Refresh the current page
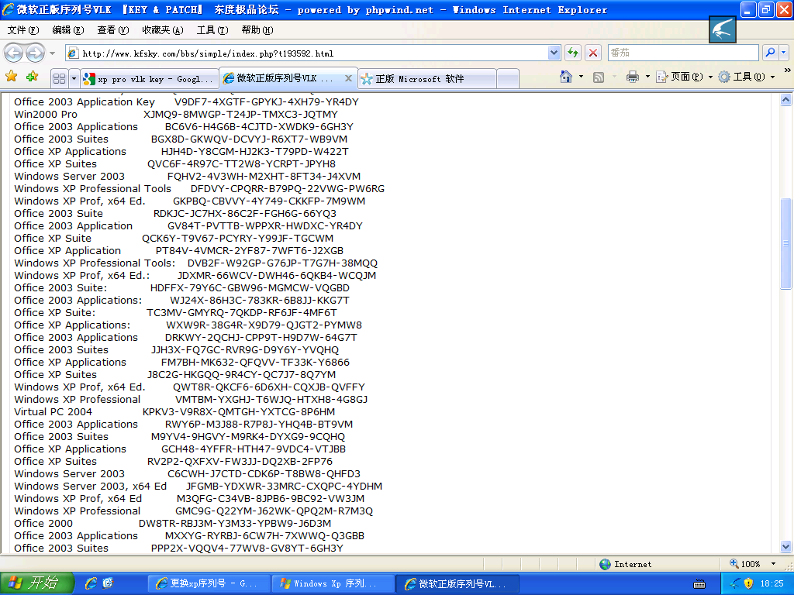The height and width of the screenshot is (595, 794). click(x=573, y=53)
